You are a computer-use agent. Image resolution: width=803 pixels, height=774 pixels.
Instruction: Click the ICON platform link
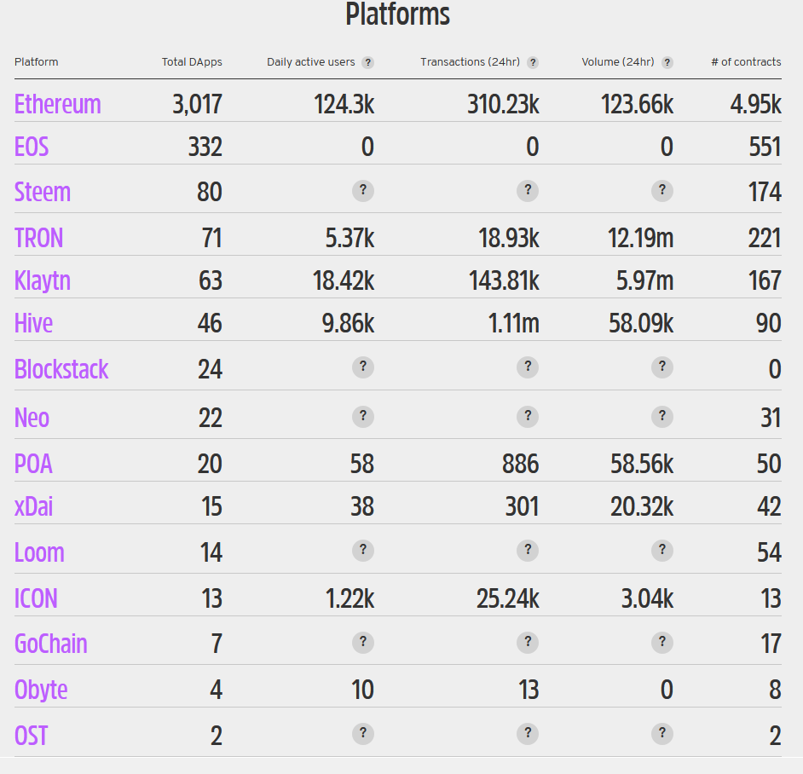click(37, 598)
